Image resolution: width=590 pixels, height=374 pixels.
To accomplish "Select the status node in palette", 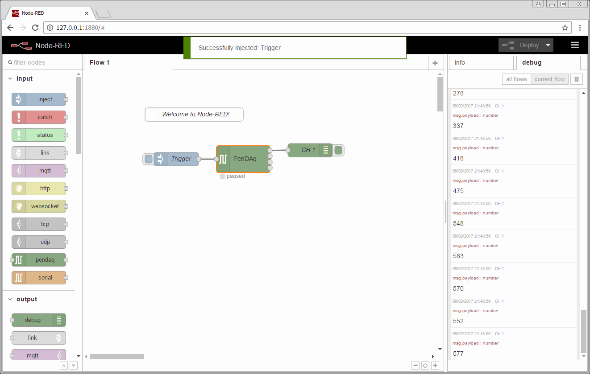I will click(x=39, y=135).
